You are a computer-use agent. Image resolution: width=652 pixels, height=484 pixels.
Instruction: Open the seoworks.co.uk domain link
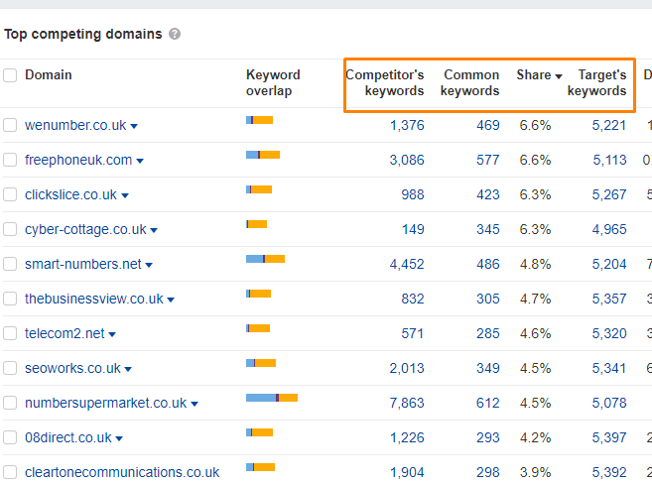coord(72,368)
